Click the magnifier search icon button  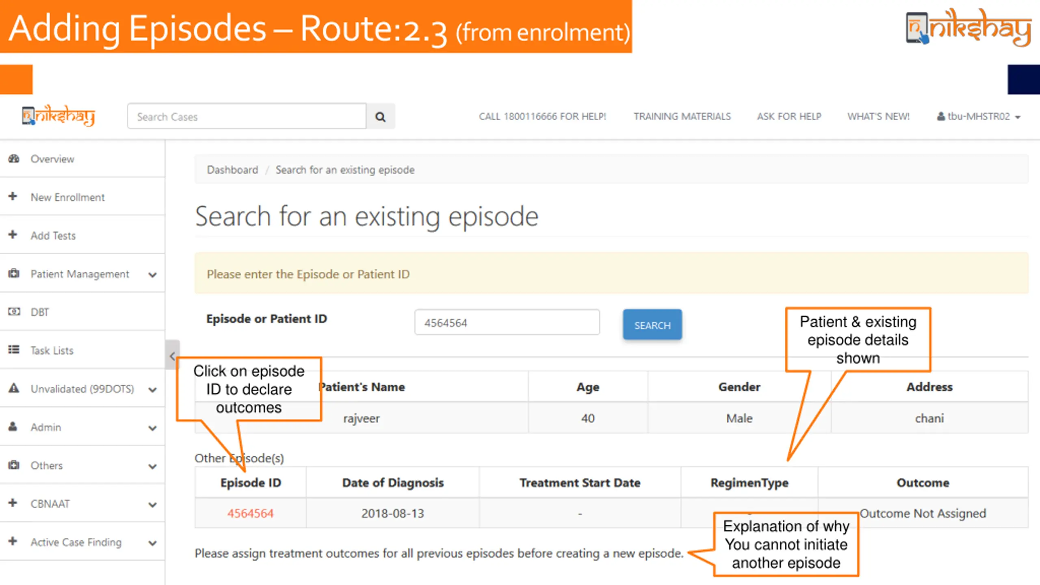[x=380, y=117]
